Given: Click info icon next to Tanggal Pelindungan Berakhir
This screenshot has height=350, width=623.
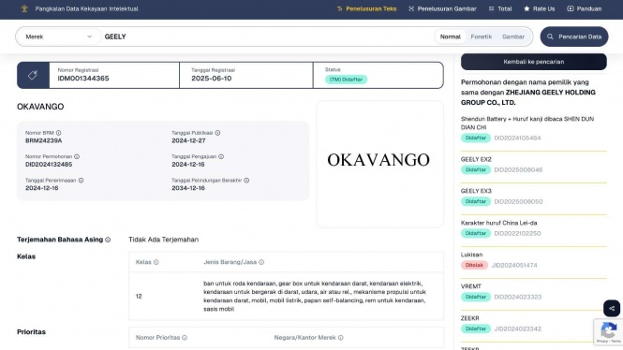Looking at the screenshot, I should [246, 181].
